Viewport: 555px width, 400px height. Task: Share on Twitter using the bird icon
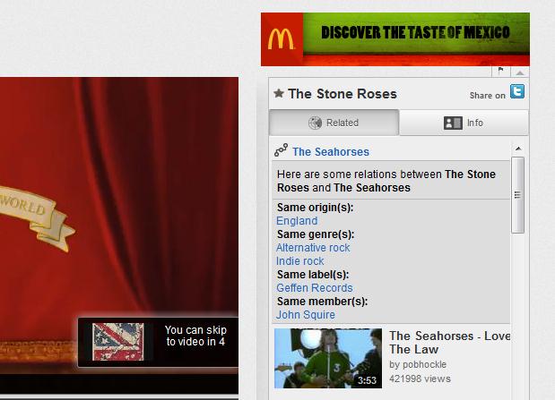tap(517, 91)
